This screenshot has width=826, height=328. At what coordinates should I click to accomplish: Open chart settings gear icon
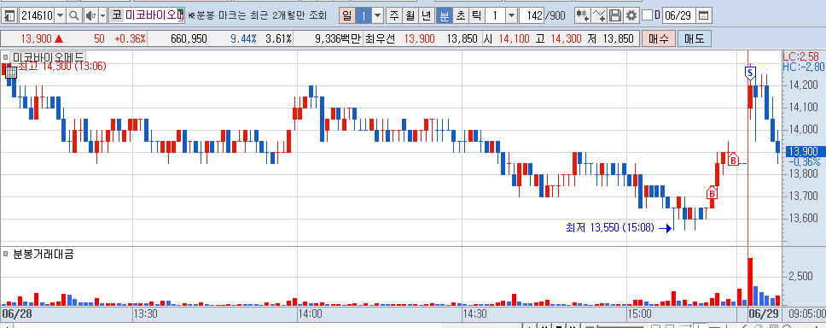tap(631, 16)
